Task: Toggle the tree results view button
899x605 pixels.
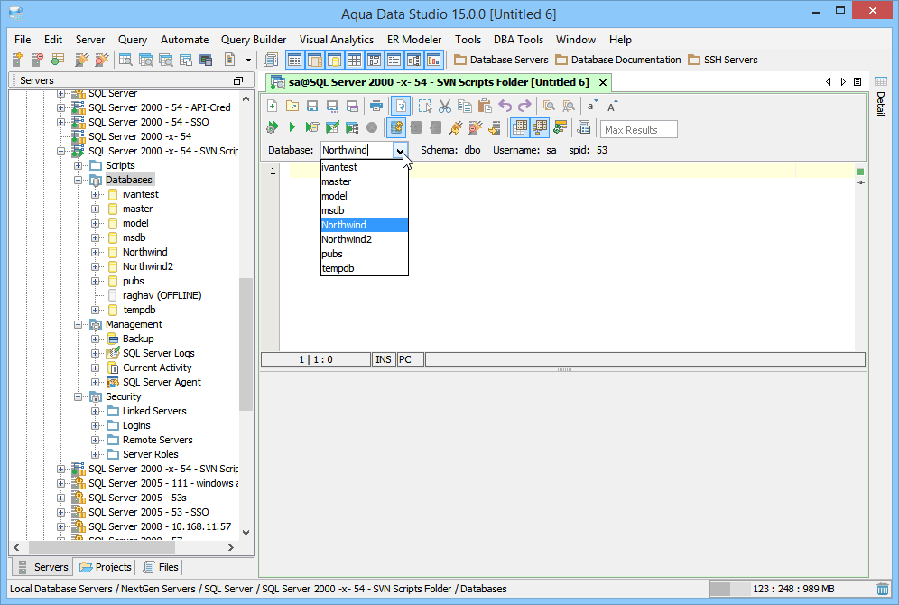Action: tap(540, 127)
